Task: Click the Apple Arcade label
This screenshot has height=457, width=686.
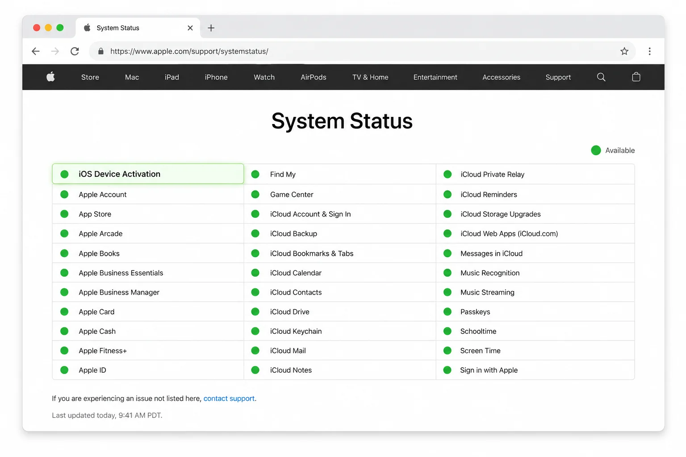Action: coord(100,233)
